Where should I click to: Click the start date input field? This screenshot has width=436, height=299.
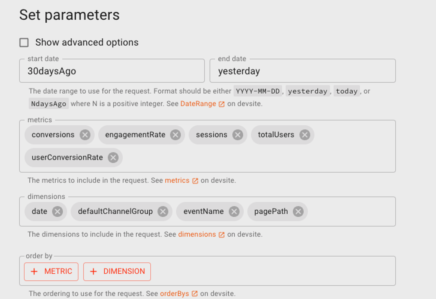tap(112, 71)
